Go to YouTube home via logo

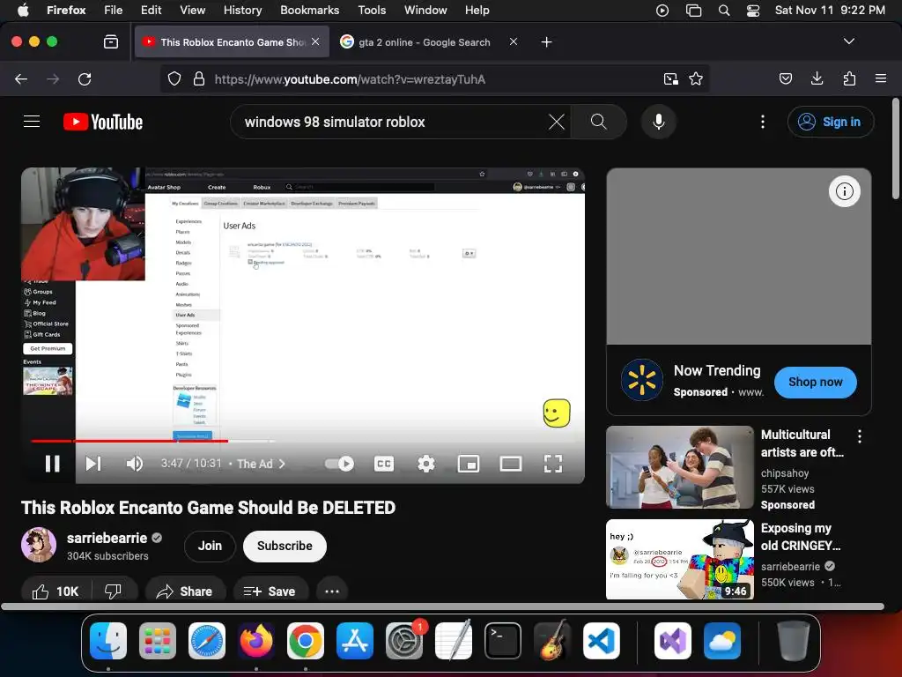coord(103,122)
